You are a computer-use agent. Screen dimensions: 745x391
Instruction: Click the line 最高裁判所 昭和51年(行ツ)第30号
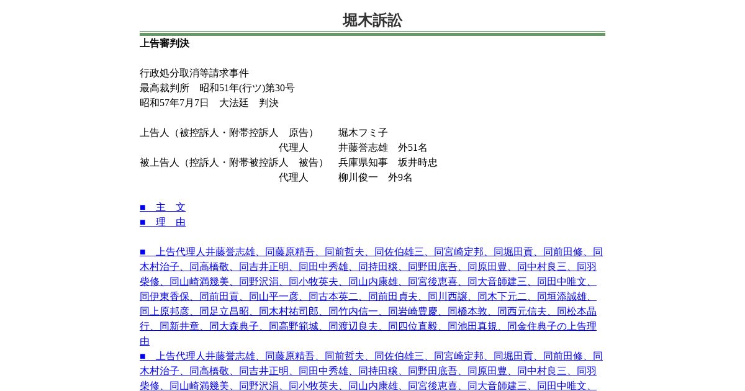(217, 88)
